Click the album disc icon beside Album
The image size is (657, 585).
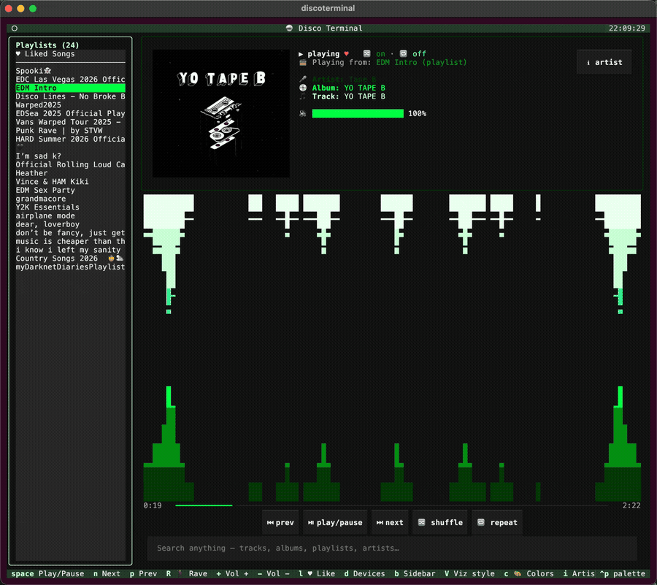303,88
